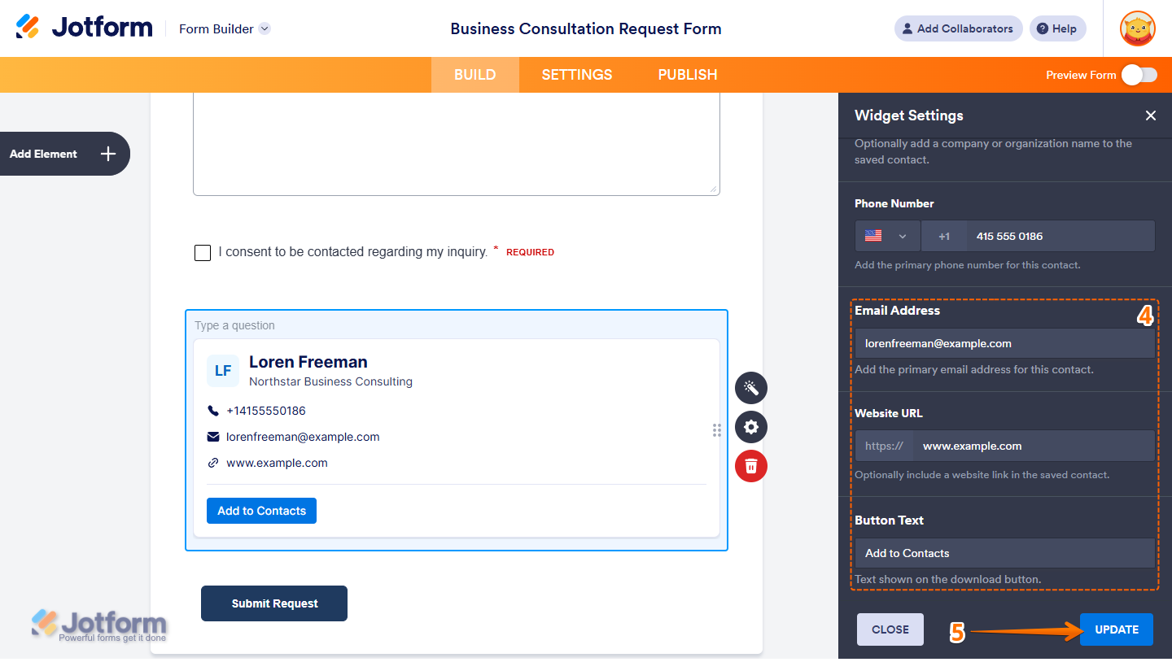This screenshot has height=662, width=1172.
Task: Open Add Collaborators
Action: coord(959,28)
